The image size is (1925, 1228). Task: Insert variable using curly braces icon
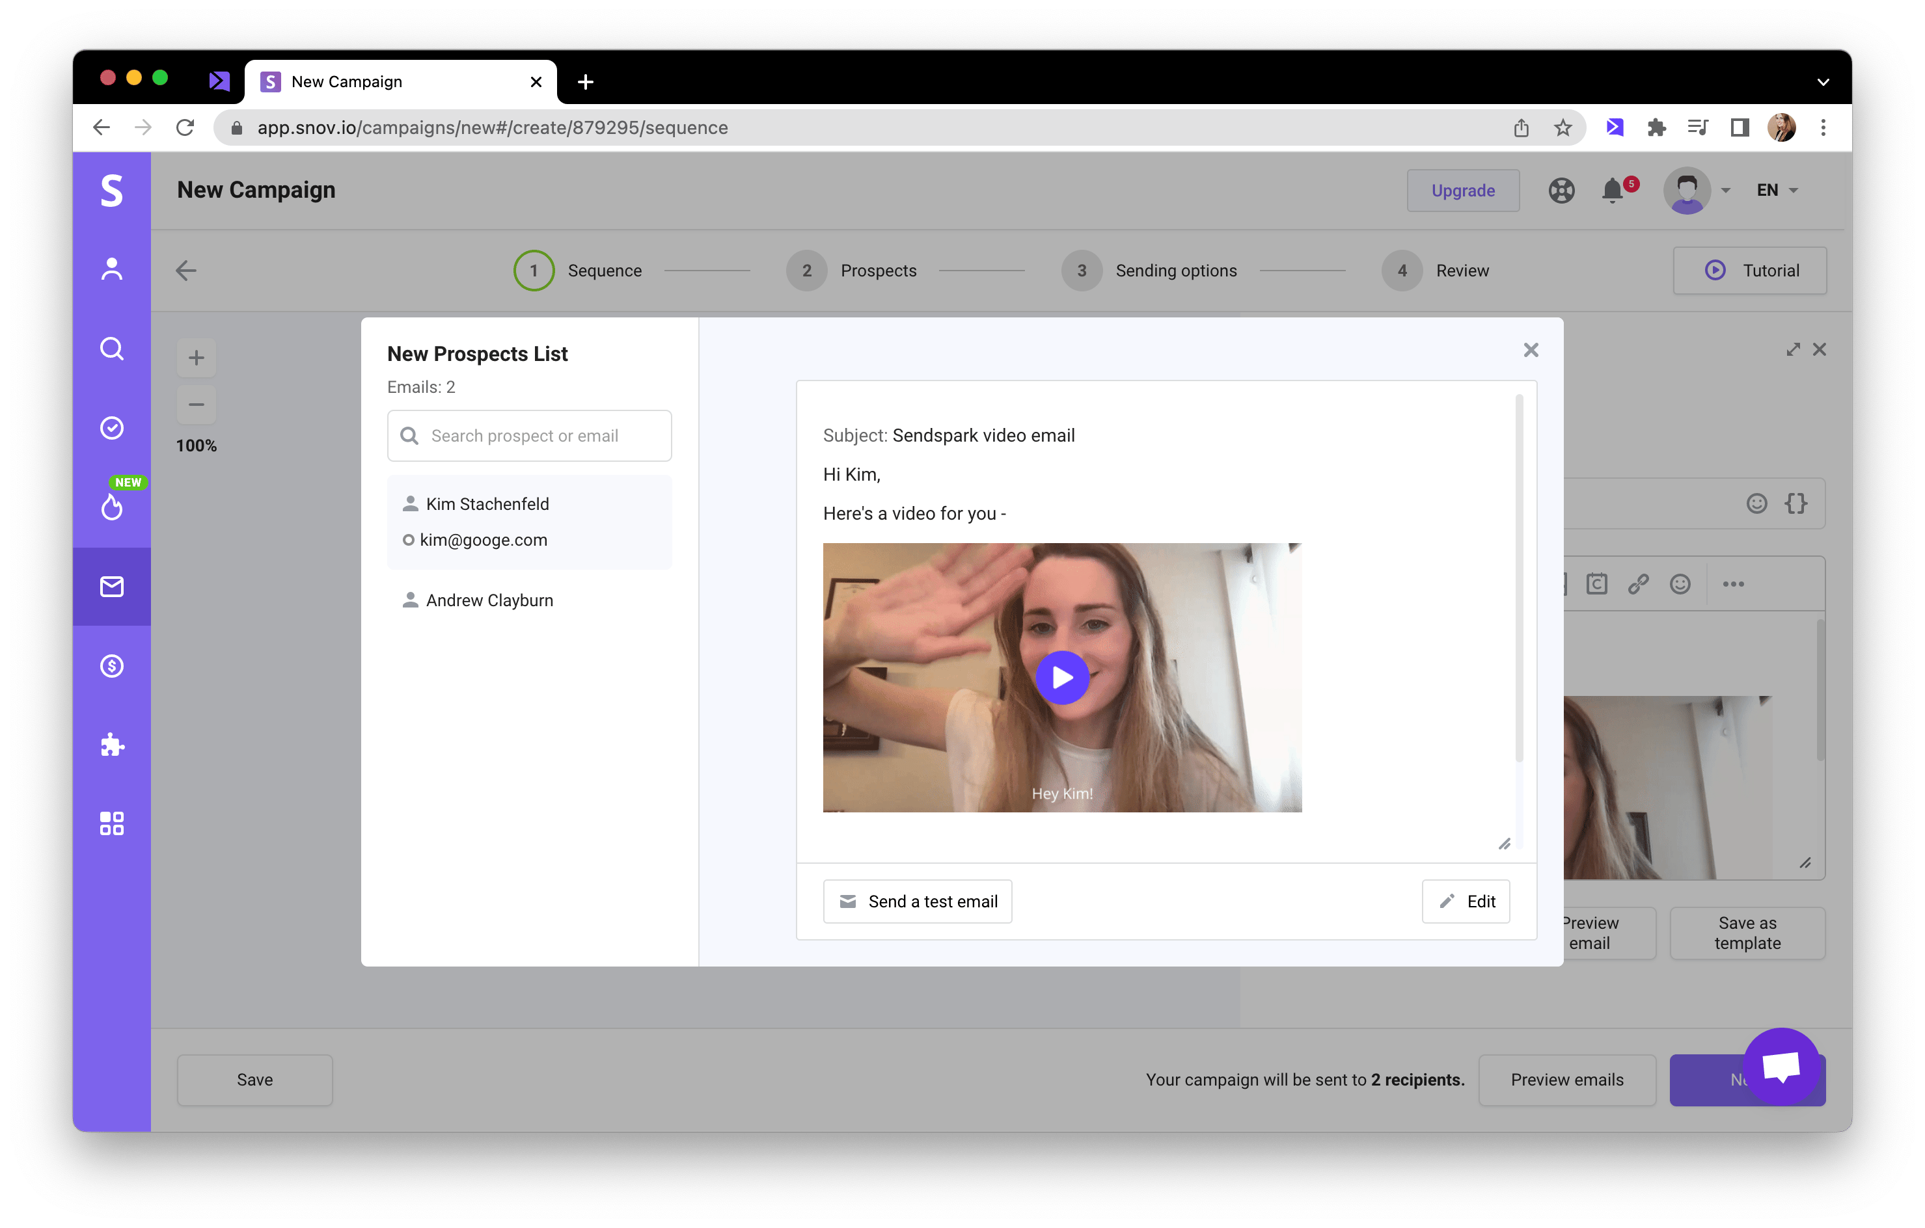(1795, 503)
